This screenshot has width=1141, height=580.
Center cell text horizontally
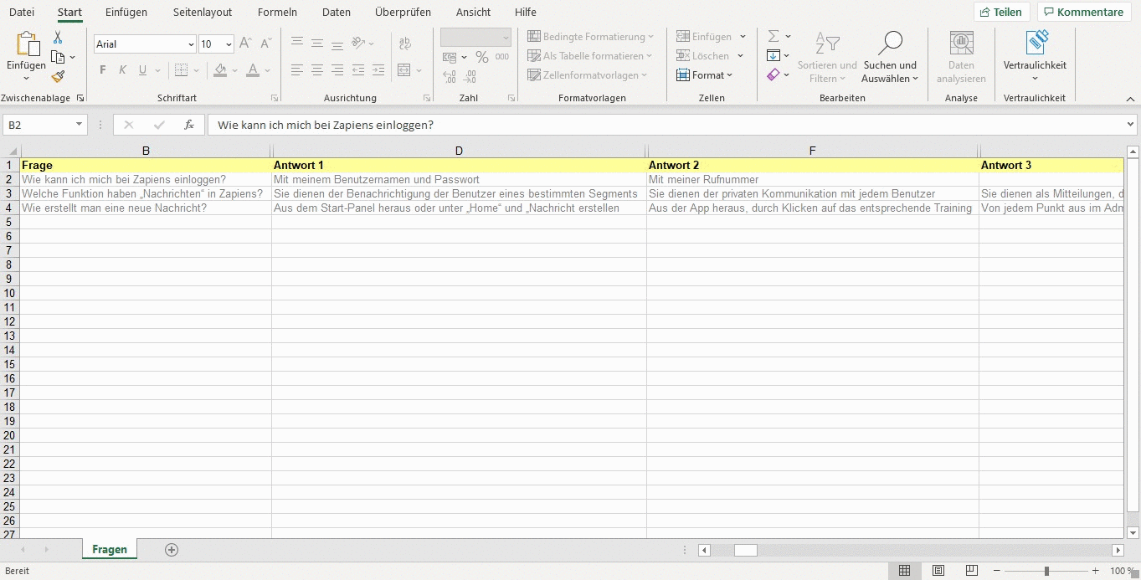point(317,69)
